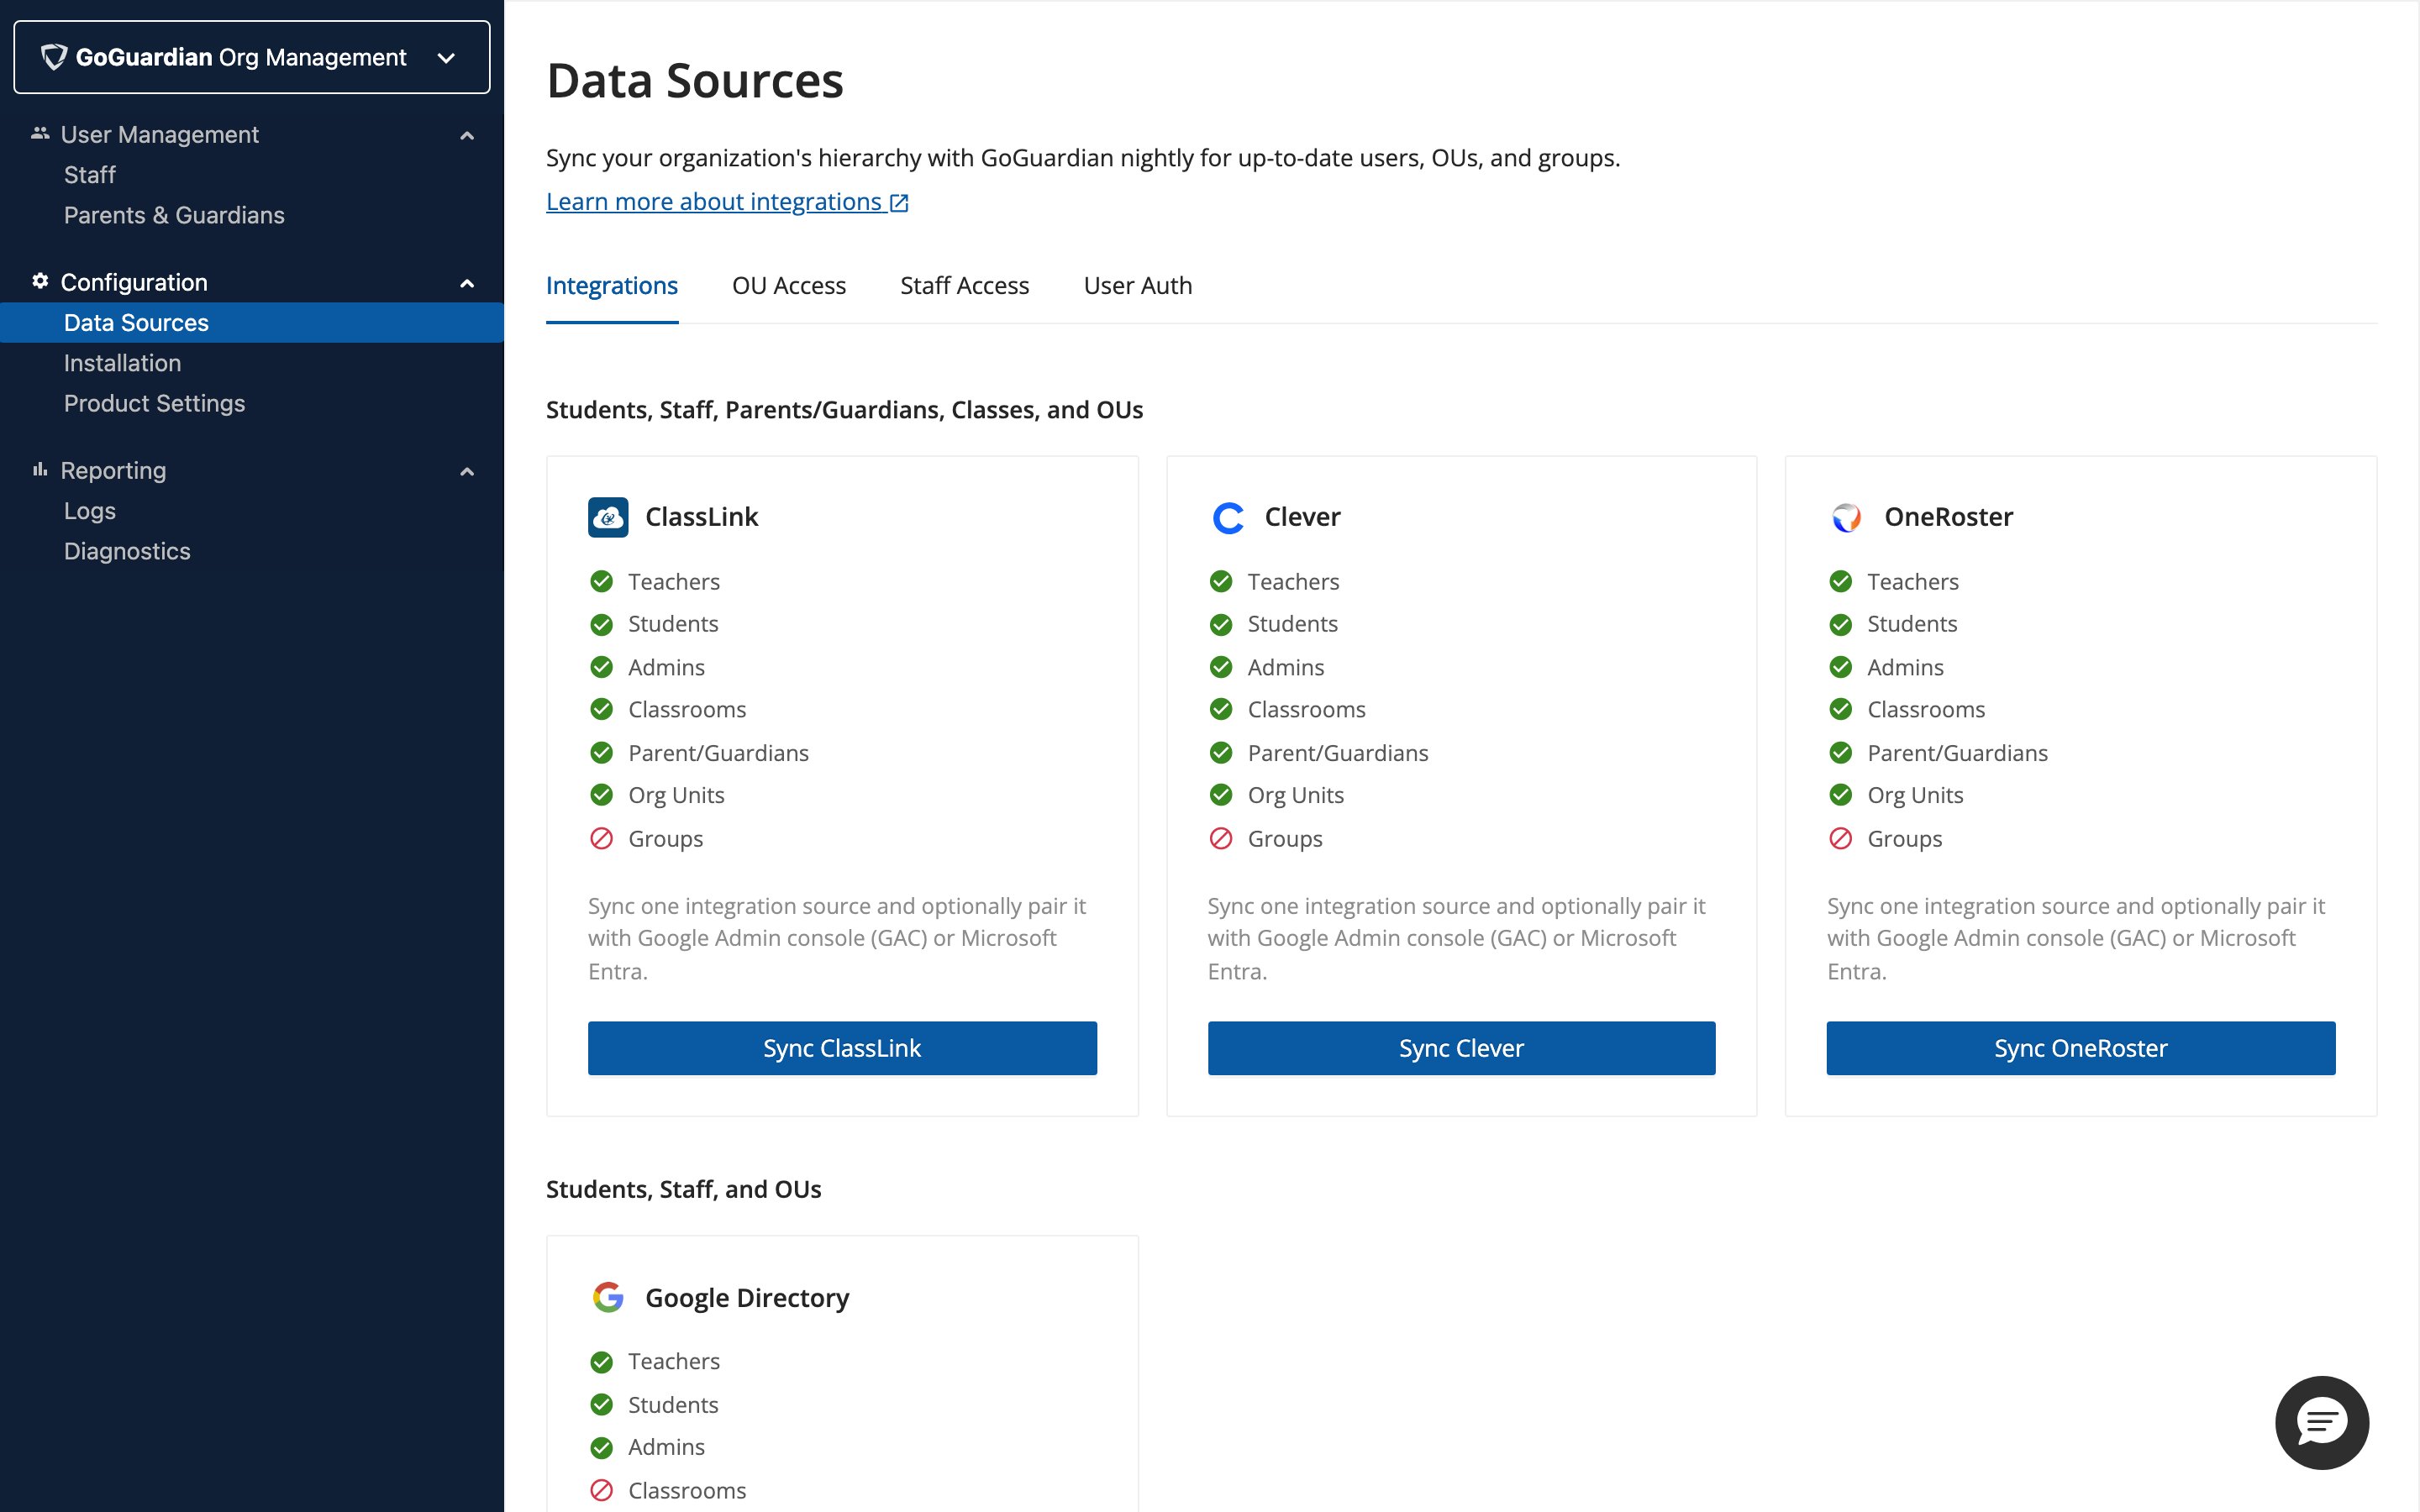Screen dimensions: 2420x1512
Task: Click the Data Sources page heading
Action: 695,81
